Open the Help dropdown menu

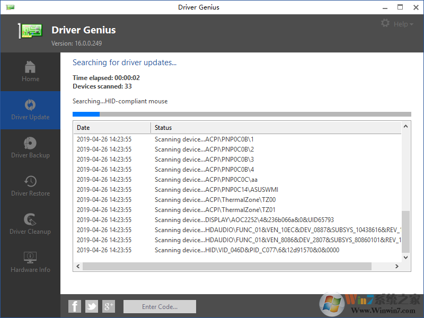click(400, 24)
